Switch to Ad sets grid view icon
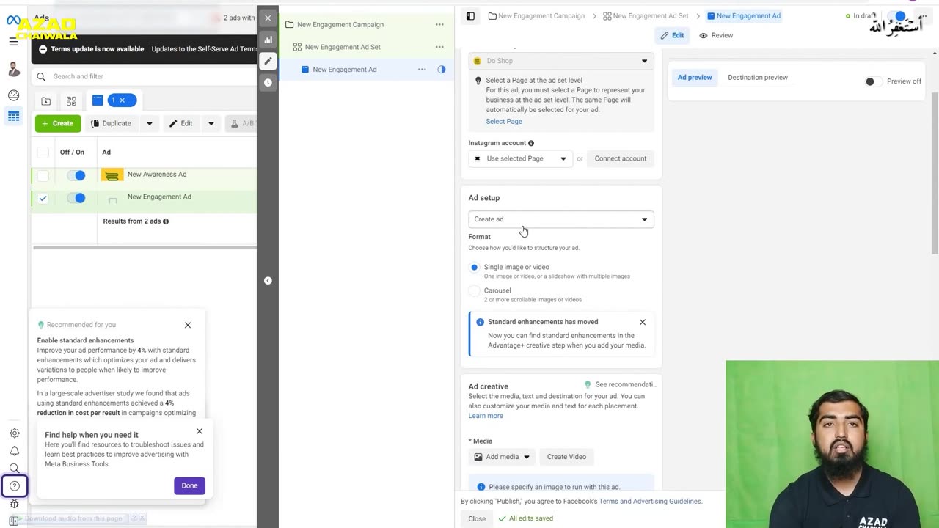 pyautogui.click(x=71, y=101)
